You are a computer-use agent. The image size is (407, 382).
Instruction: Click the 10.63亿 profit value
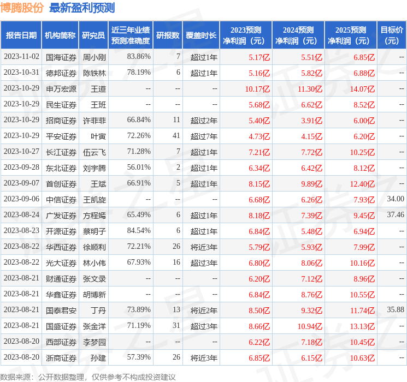(362, 358)
